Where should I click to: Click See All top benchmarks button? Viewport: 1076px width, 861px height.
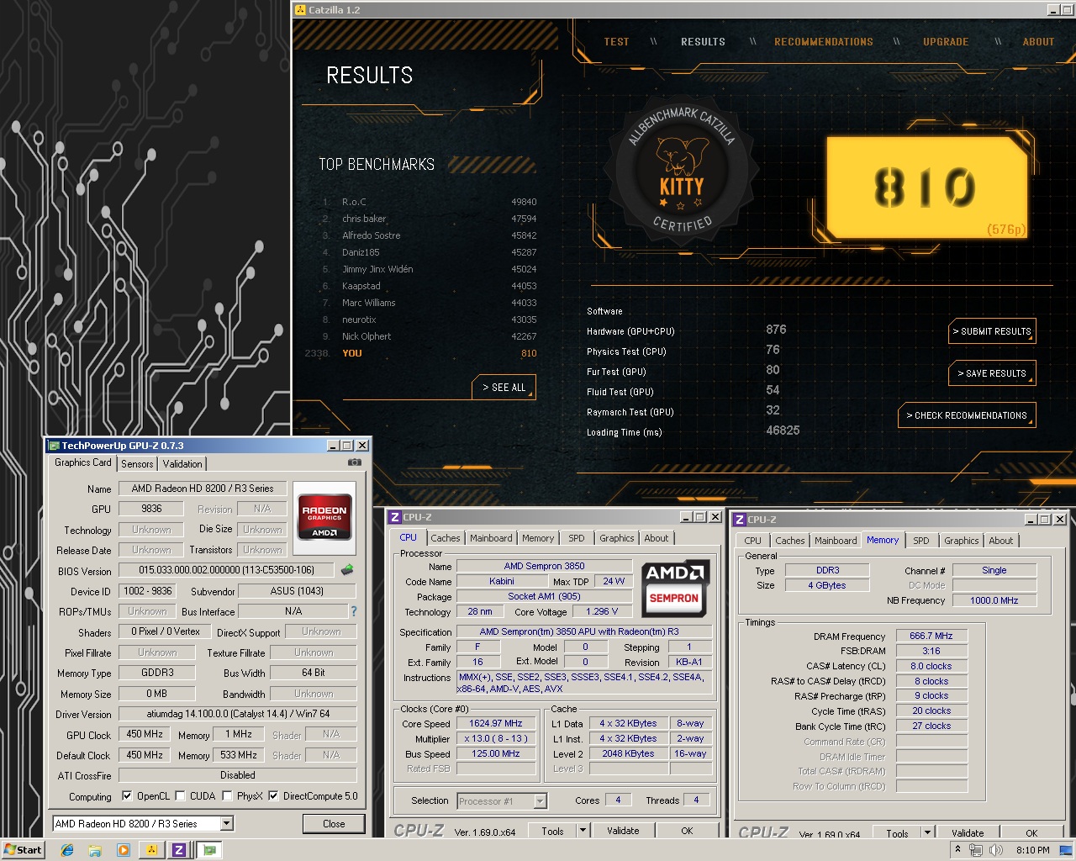[x=504, y=388]
